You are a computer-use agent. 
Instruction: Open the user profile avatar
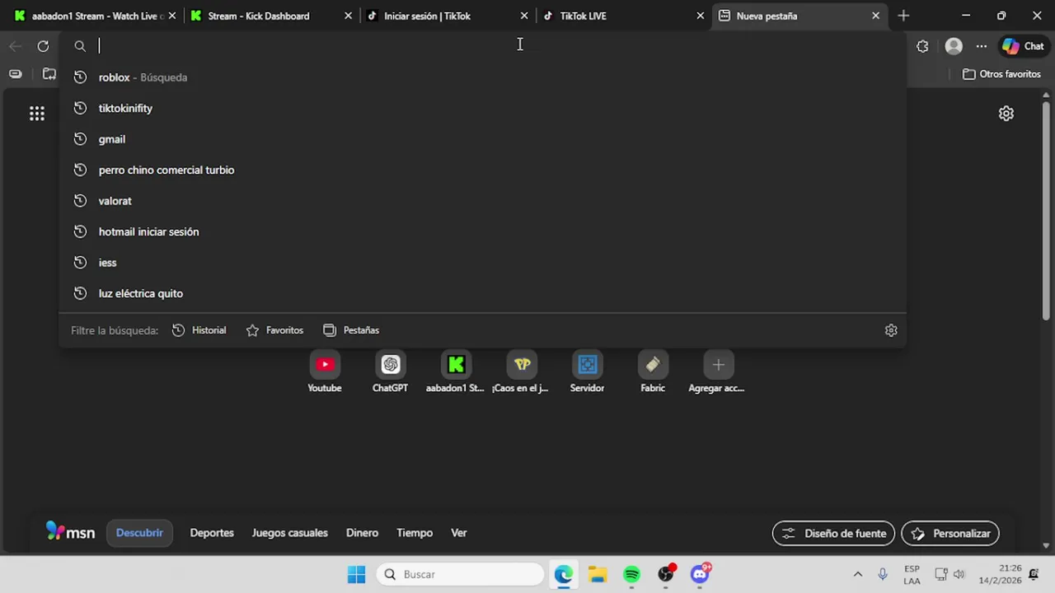954,46
